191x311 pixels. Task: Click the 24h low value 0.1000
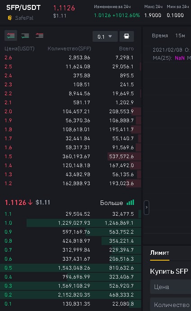(175, 15)
